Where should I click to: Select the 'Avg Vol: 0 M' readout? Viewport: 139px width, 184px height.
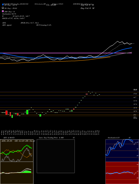coord(87,5)
